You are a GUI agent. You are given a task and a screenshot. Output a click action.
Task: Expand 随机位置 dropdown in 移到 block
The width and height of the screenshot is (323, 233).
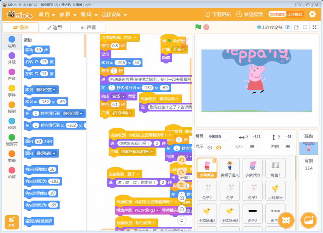tap(46, 90)
